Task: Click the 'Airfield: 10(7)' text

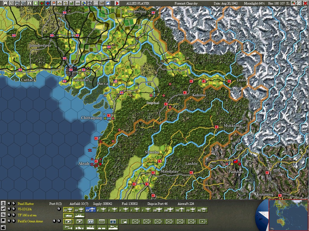Action: pyautogui.click(x=79, y=204)
